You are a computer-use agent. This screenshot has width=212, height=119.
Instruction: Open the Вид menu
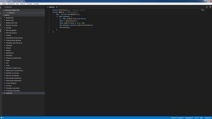pyautogui.click(x=18, y=4)
